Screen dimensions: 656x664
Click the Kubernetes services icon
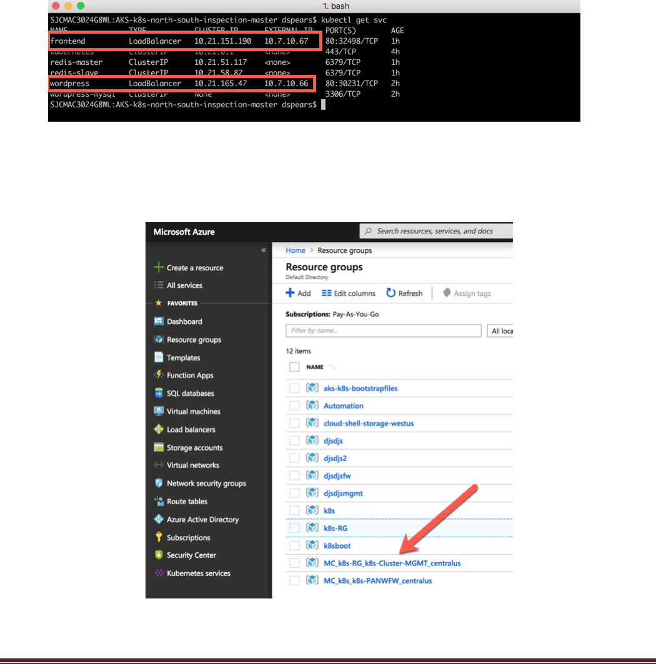pyautogui.click(x=159, y=573)
